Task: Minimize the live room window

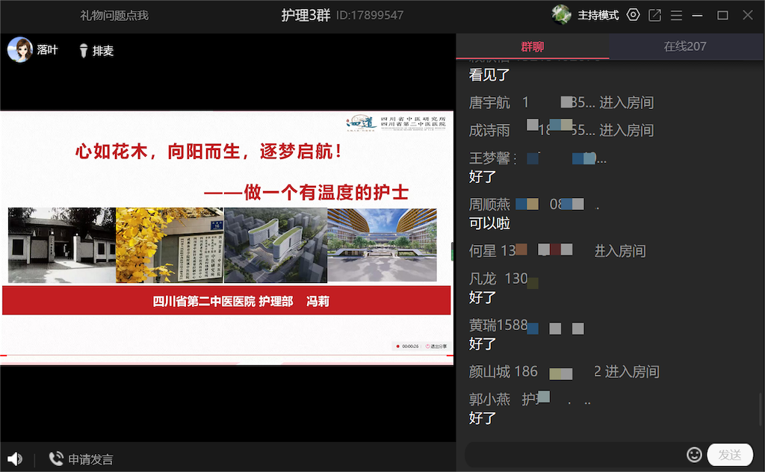Action: [x=697, y=16]
